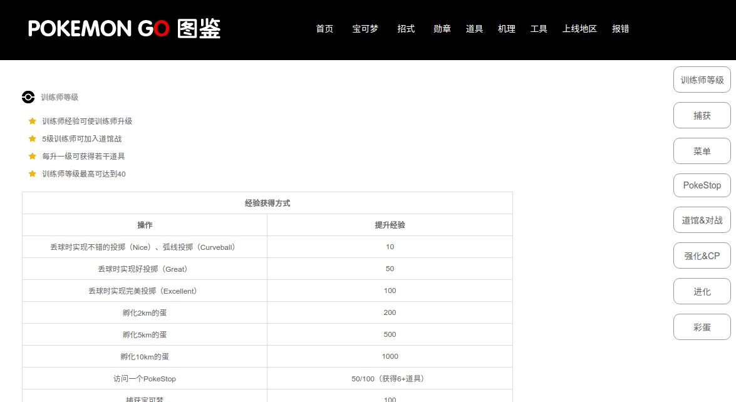736x402 pixels.
Task: Click the 操作 column header
Action: tap(145, 225)
